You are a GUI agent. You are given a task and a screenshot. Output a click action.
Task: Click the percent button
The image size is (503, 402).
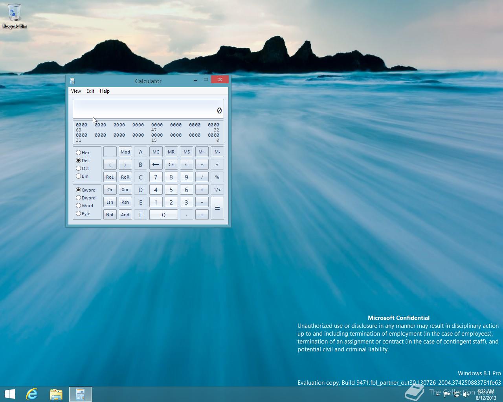[217, 177]
